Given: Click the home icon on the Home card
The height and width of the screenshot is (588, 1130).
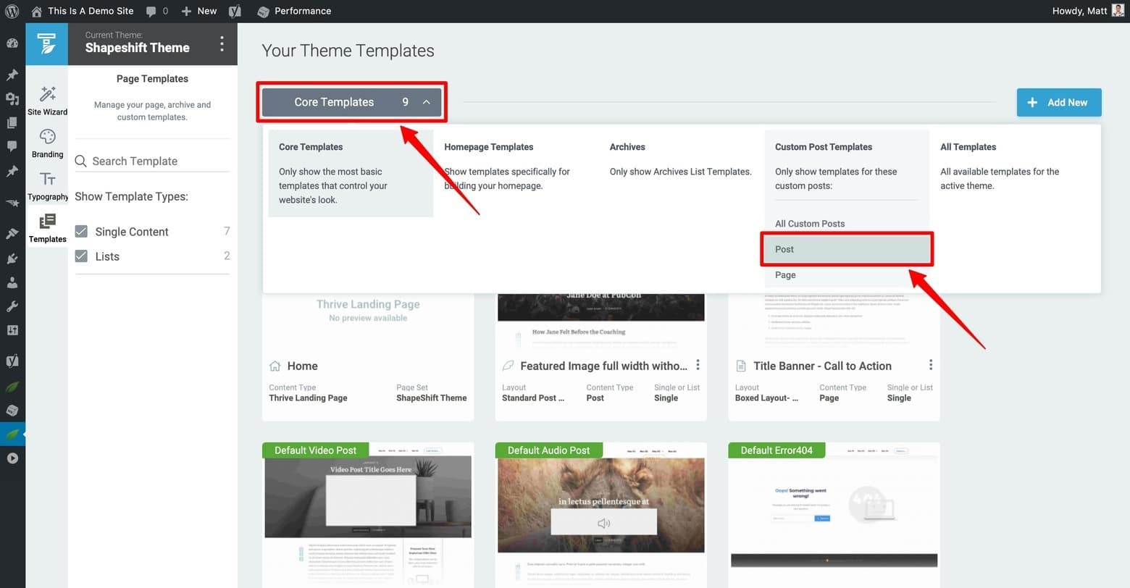Looking at the screenshot, I should (x=275, y=366).
